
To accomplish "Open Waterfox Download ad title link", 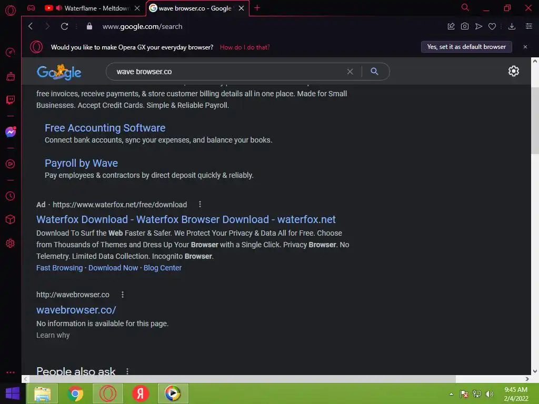I will click(186, 219).
